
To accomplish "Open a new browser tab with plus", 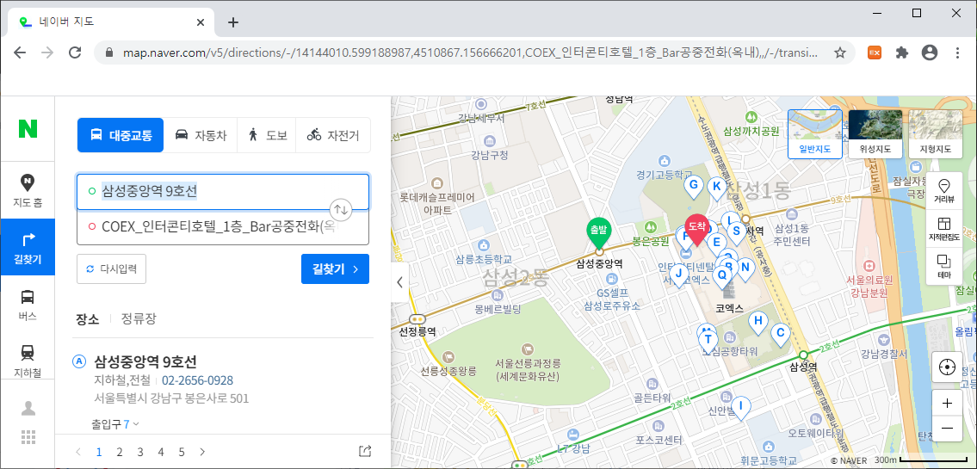I will pyautogui.click(x=233, y=22).
